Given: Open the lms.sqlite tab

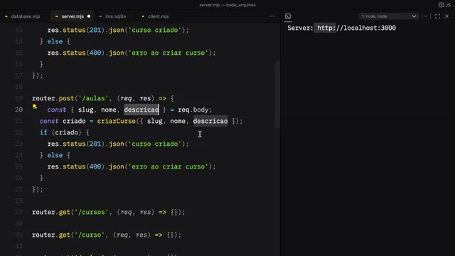Looking at the screenshot, I should (x=115, y=16).
